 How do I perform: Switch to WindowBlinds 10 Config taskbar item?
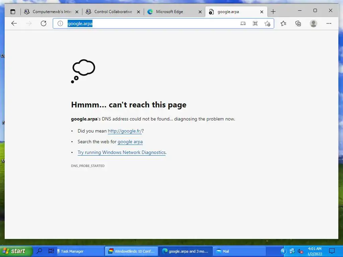click(x=131, y=251)
